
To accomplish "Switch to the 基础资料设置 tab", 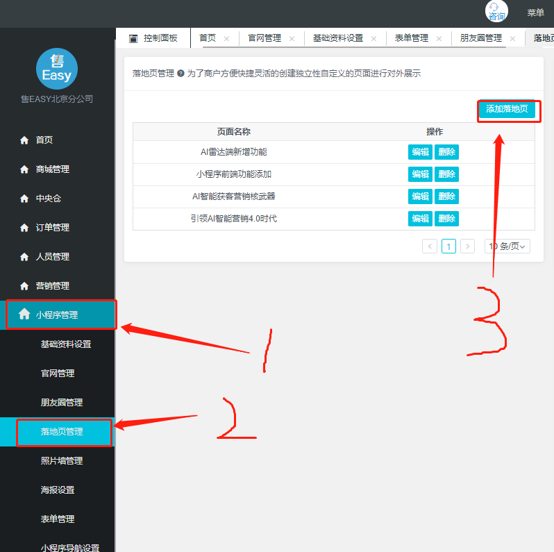I will coord(338,37).
